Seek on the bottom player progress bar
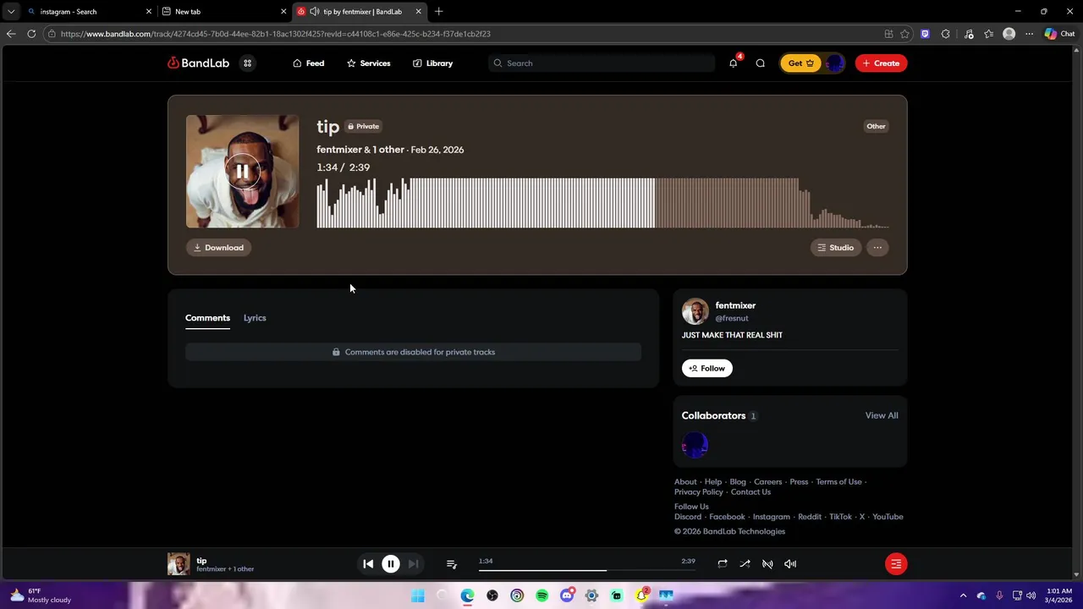The width and height of the screenshot is (1083, 609). (586, 570)
